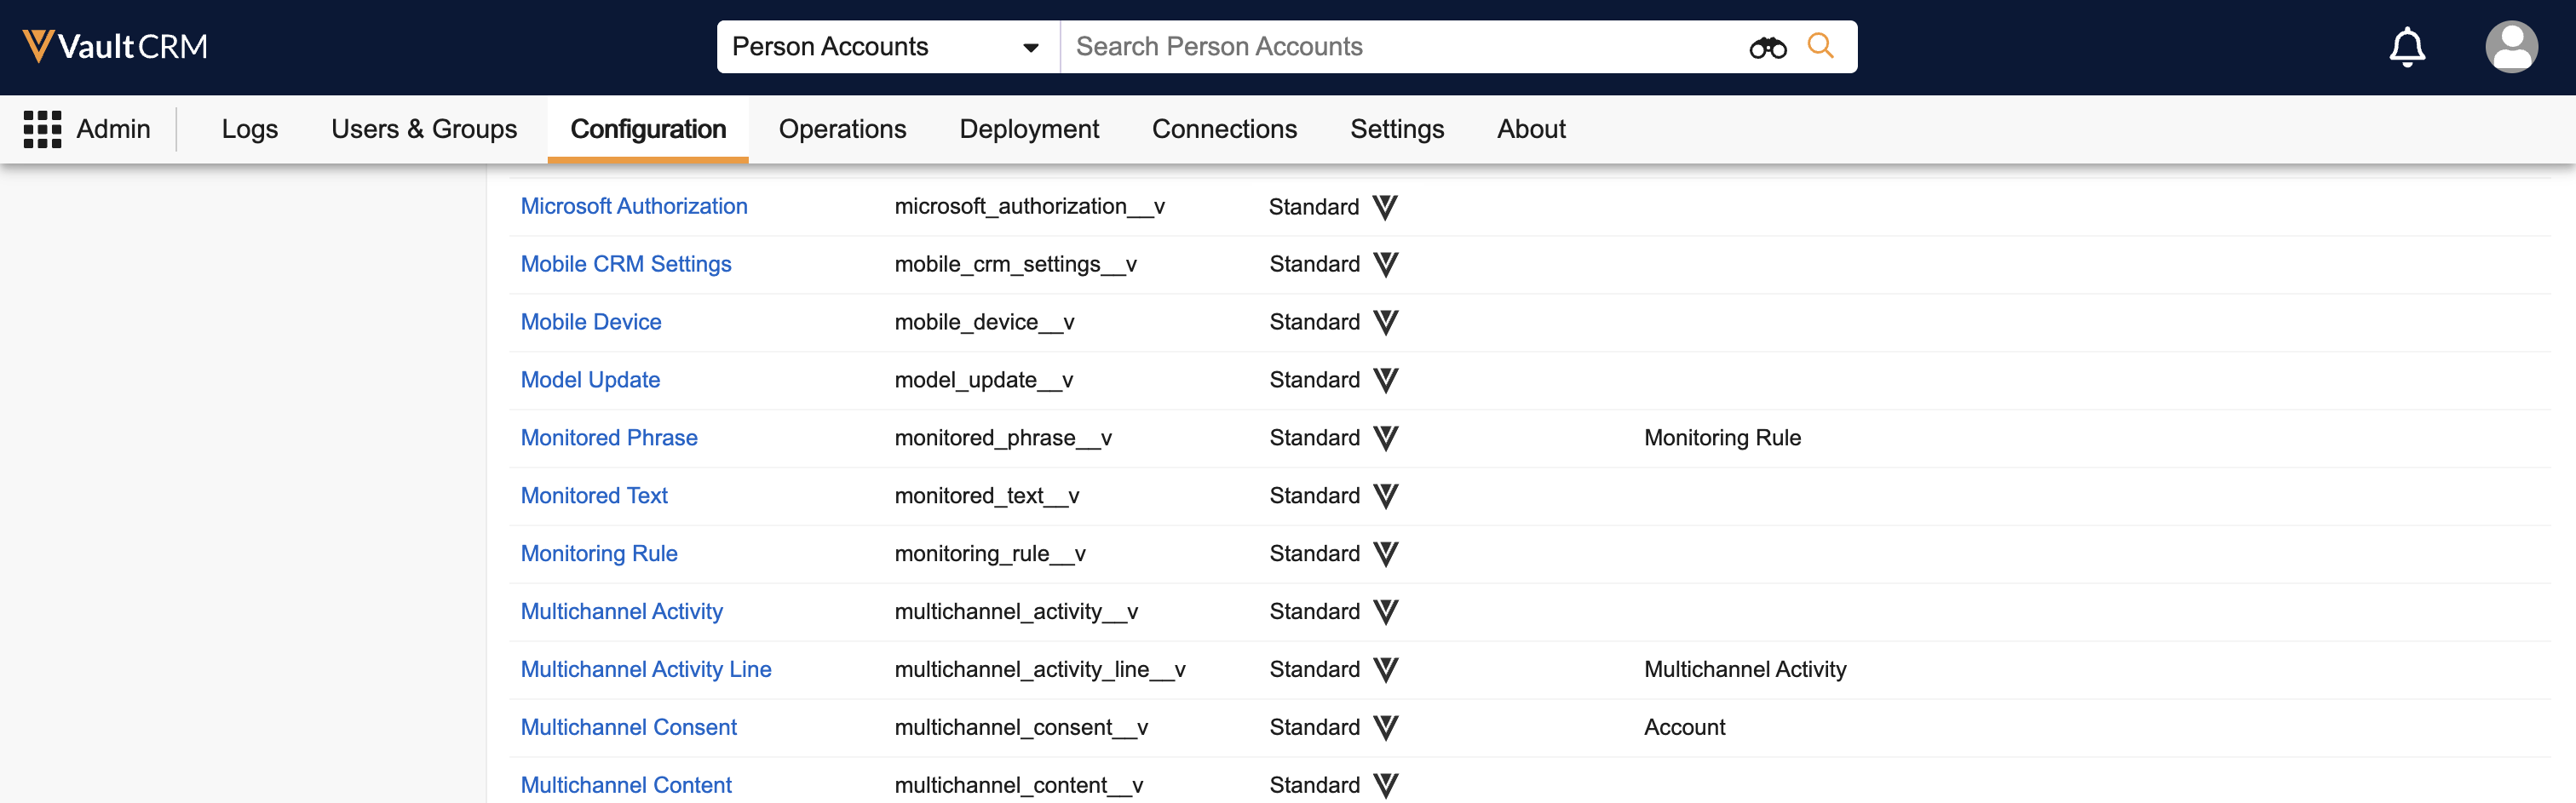The height and width of the screenshot is (803, 2576).
Task: Go to the Deployment tab
Action: 1029,129
